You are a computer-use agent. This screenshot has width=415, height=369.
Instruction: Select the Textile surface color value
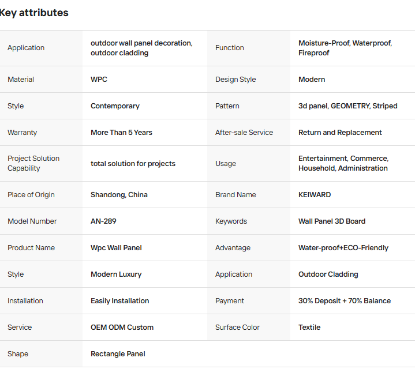(x=309, y=327)
